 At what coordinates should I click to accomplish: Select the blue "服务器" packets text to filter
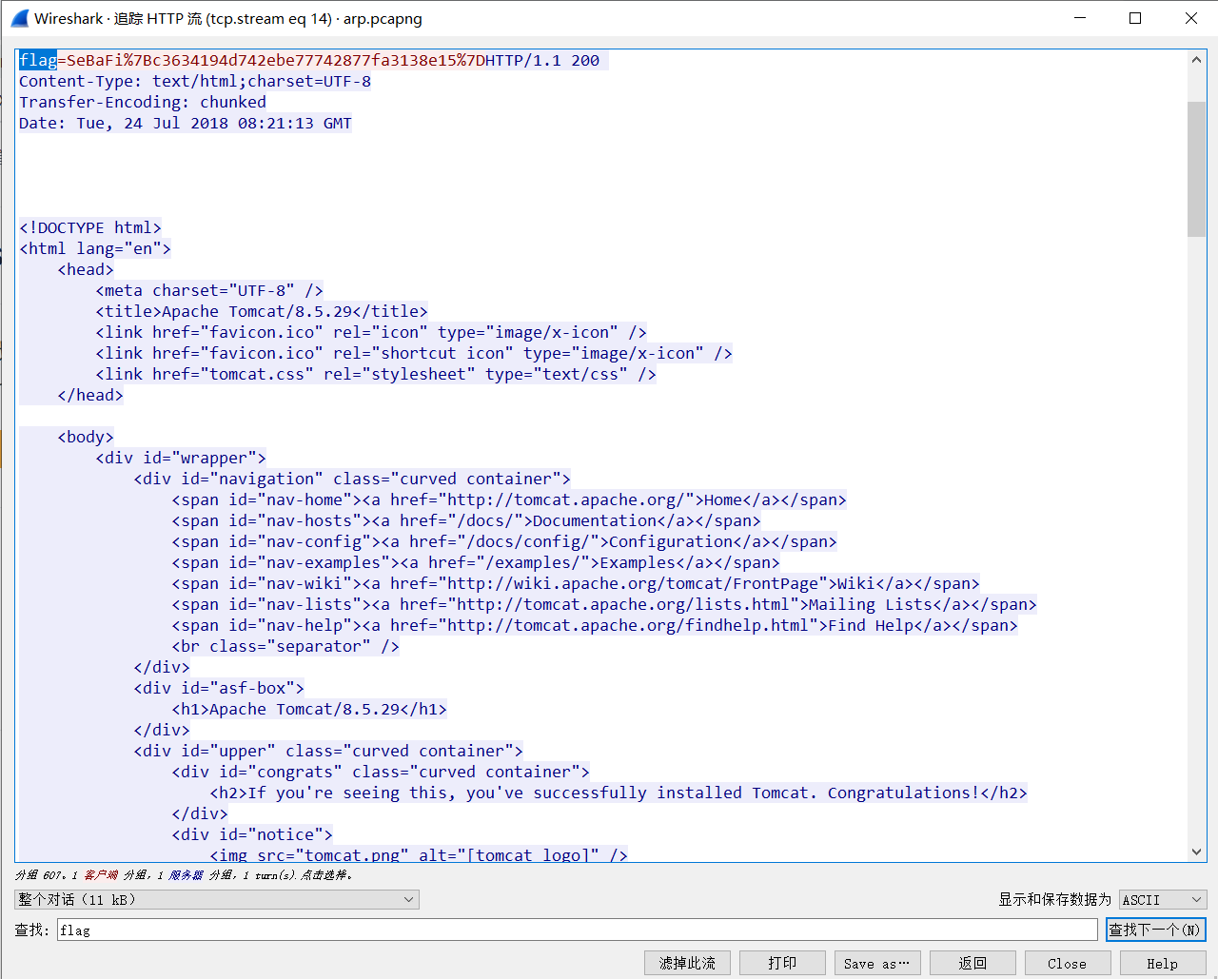tap(187, 874)
